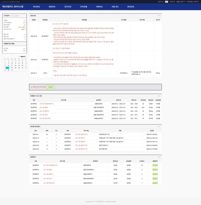Image resolution: width=201 pixels, height=205 pixels.
Task: Go to next month in calendar
Action: 26,56
